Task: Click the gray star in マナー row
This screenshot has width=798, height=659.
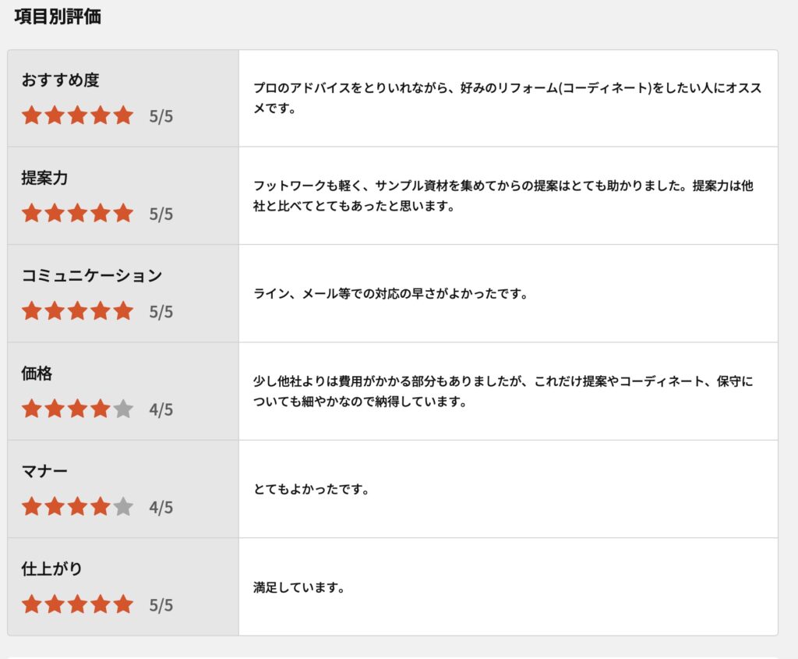Action: [123, 507]
